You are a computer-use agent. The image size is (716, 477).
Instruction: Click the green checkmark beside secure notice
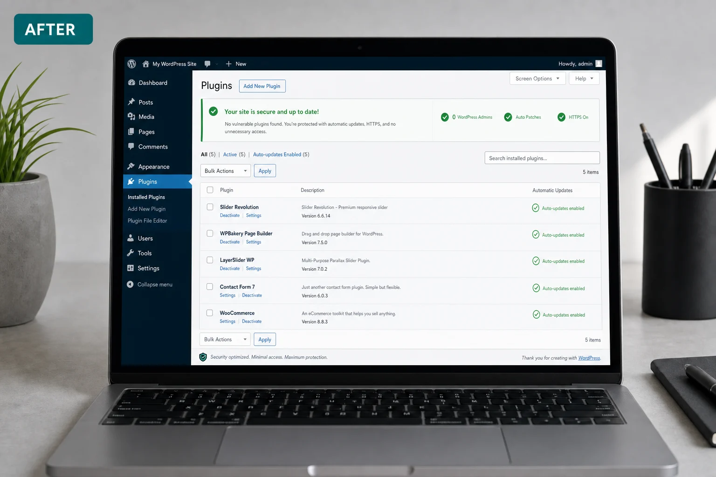tap(213, 111)
